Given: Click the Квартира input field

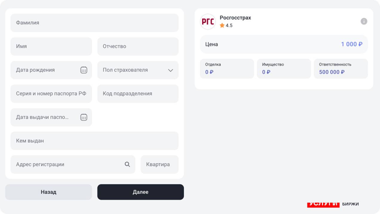Looking at the screenshot, I should 159,164.
